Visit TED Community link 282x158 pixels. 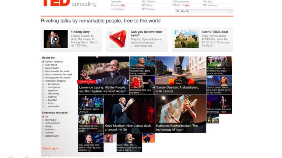point(180,2)
